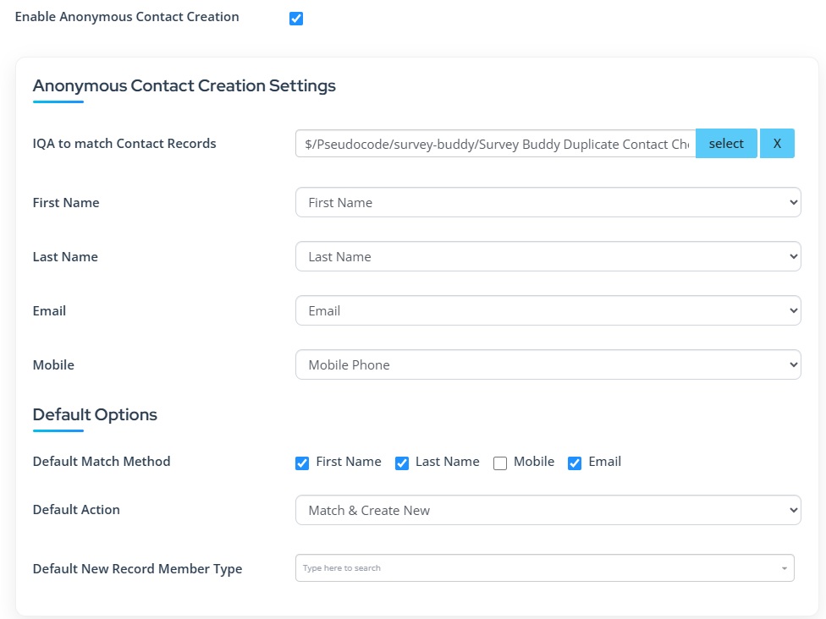Click the Default Action label
826x619 pixels.
pyautogui.click(x=76, y=510)
